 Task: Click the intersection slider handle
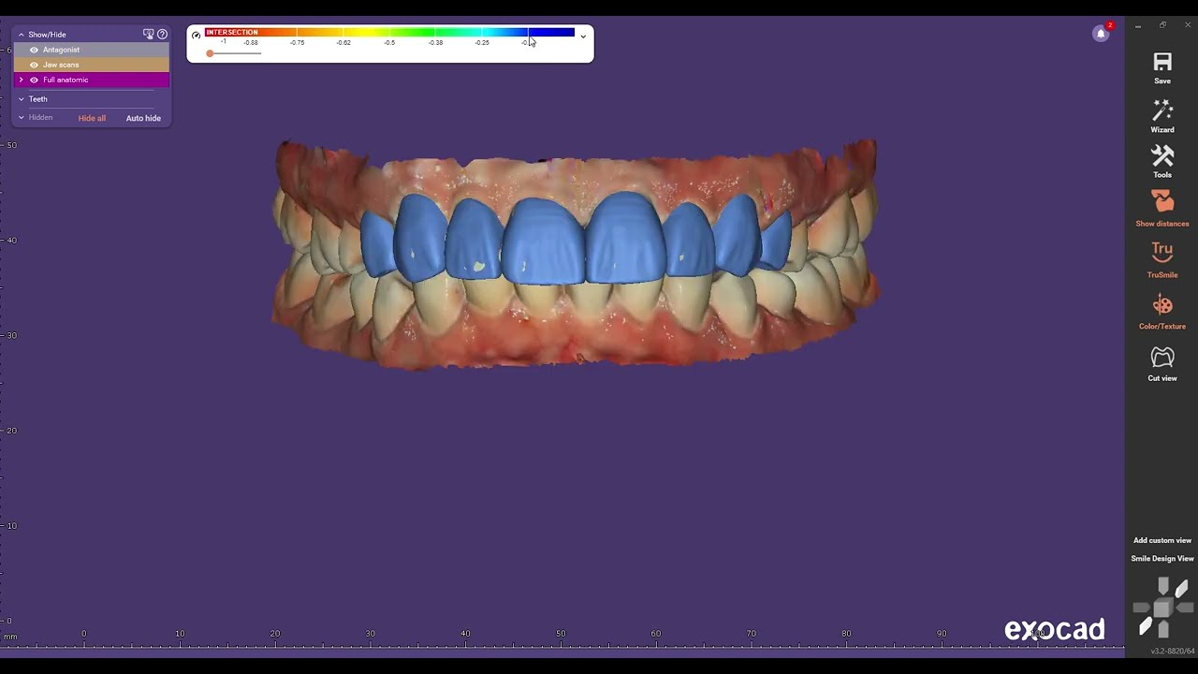(210, 53)
